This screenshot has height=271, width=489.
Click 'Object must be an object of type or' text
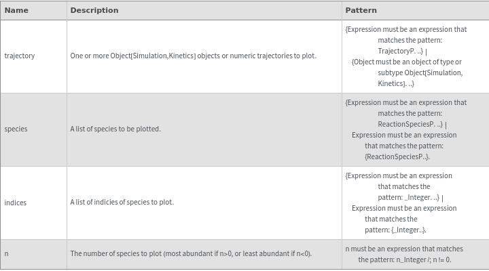(406, 62)
